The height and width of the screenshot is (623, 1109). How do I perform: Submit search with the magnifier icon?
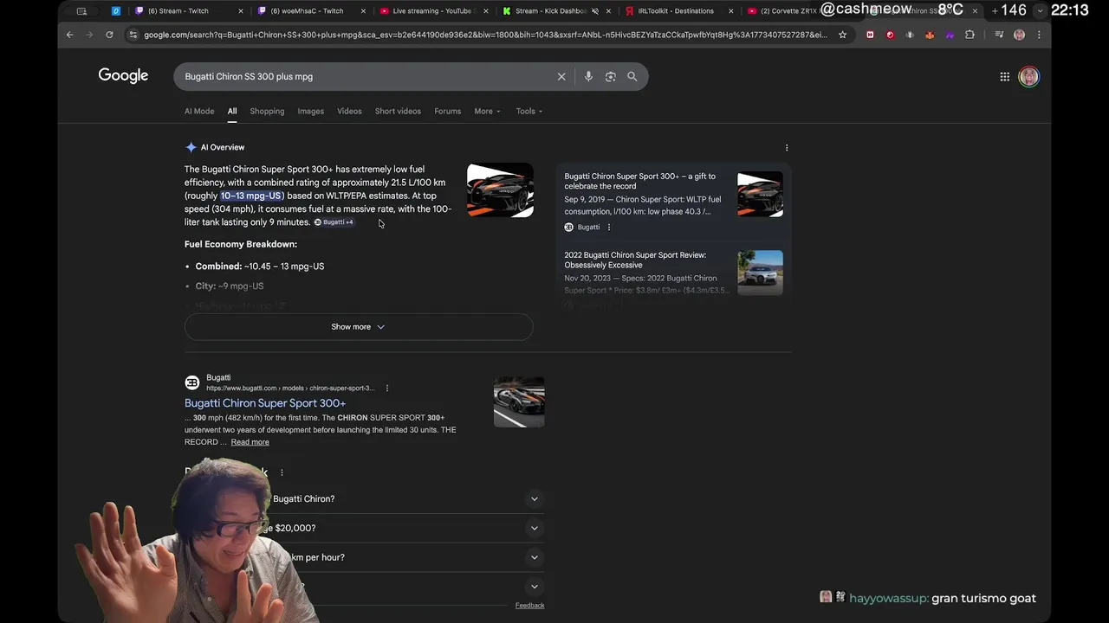pyautogui.click(x=632, y=76)
